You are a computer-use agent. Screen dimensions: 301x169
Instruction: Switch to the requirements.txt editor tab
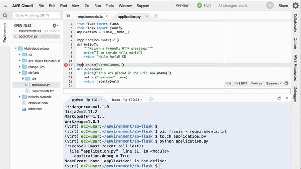point(90,17)
